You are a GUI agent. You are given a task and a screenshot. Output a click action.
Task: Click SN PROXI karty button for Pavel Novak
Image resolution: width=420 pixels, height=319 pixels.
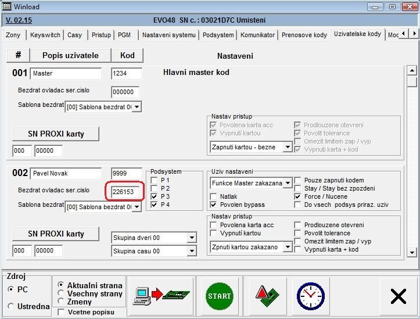(56, 234)
